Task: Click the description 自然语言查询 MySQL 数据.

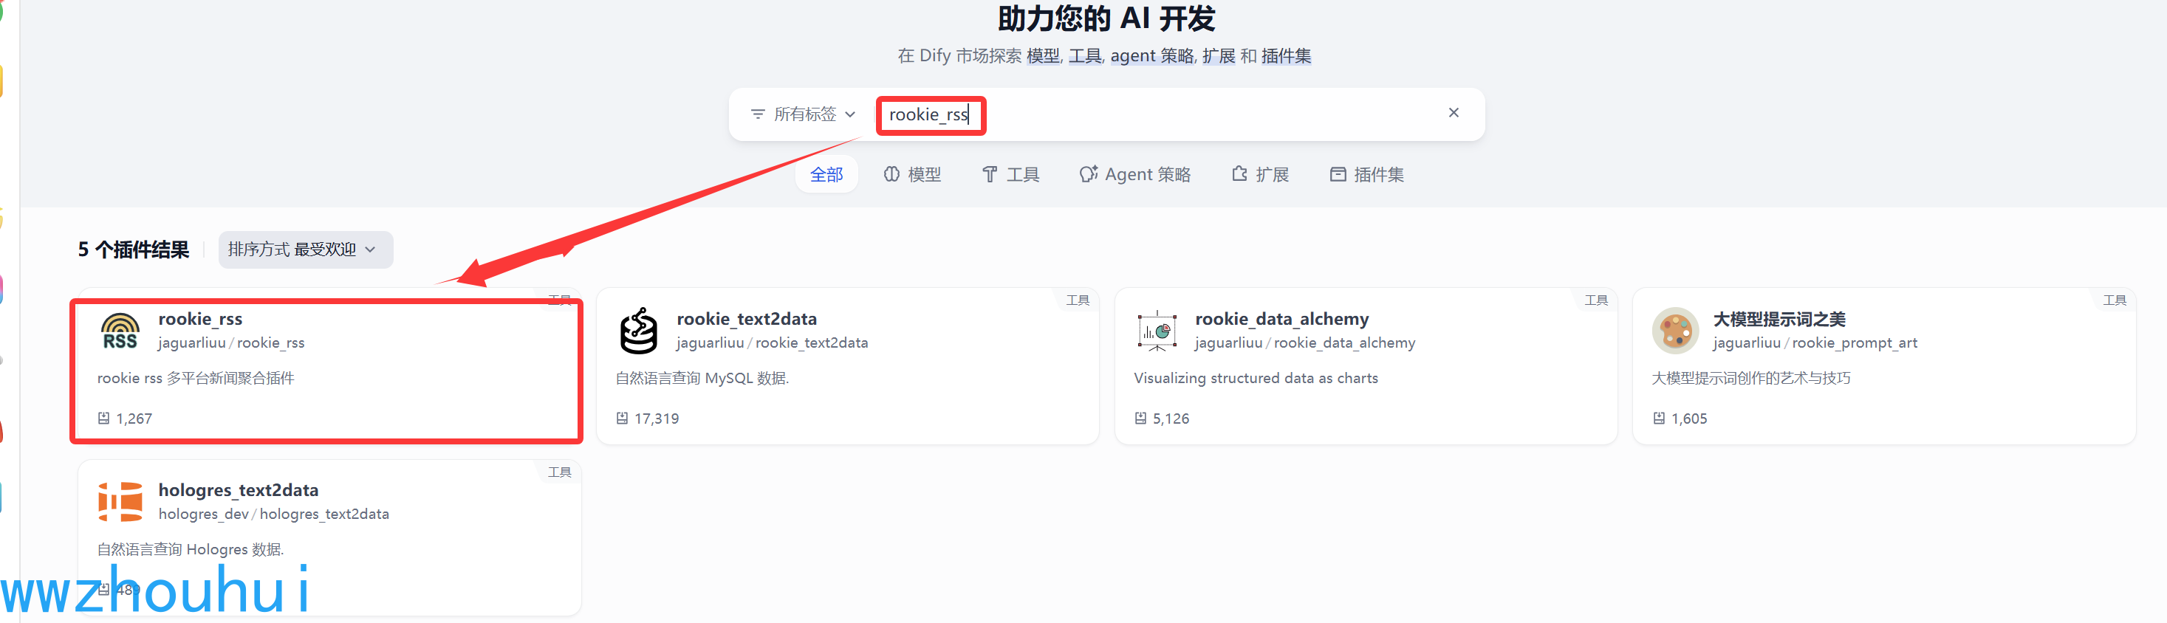Action: tap(702, 379)
